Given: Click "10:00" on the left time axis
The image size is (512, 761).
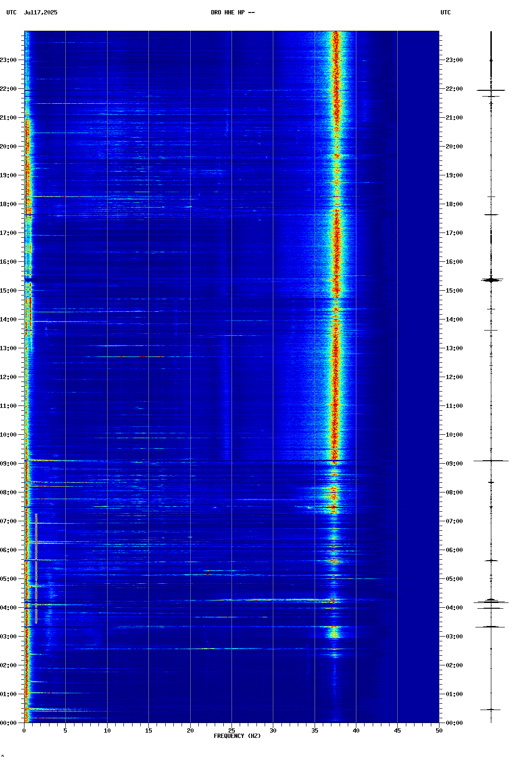Looking at the screenshot, I should point(8,435).
